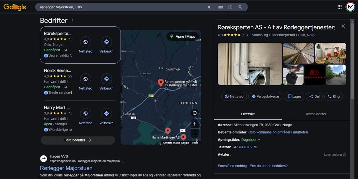Click Flere bedrifter button
Screen dimensions: 358x179
click(78, 140)
